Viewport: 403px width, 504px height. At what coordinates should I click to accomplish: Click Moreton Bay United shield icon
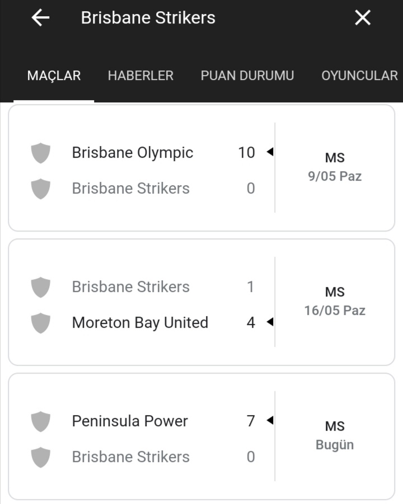point(40,323)
